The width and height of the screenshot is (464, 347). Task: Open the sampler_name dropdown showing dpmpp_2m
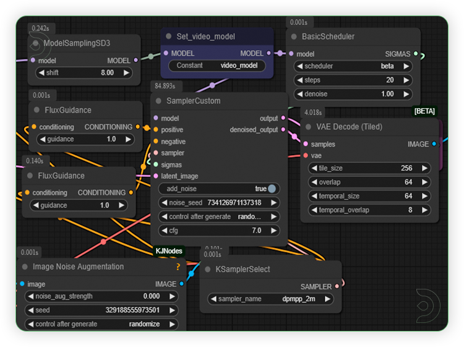(x=270, y=299)
